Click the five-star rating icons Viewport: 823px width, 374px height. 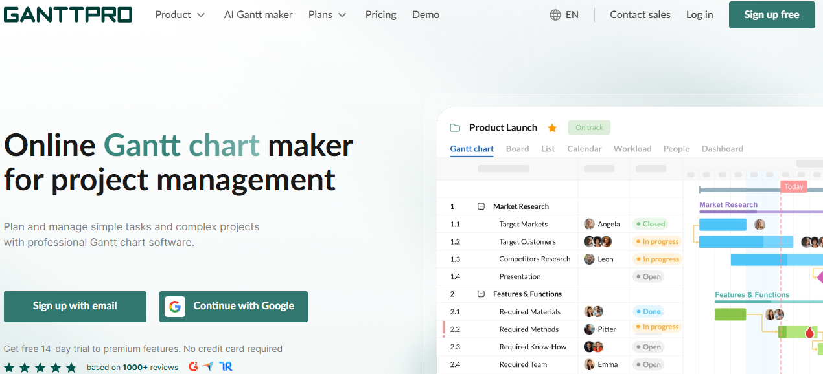(x=40, y=368)
